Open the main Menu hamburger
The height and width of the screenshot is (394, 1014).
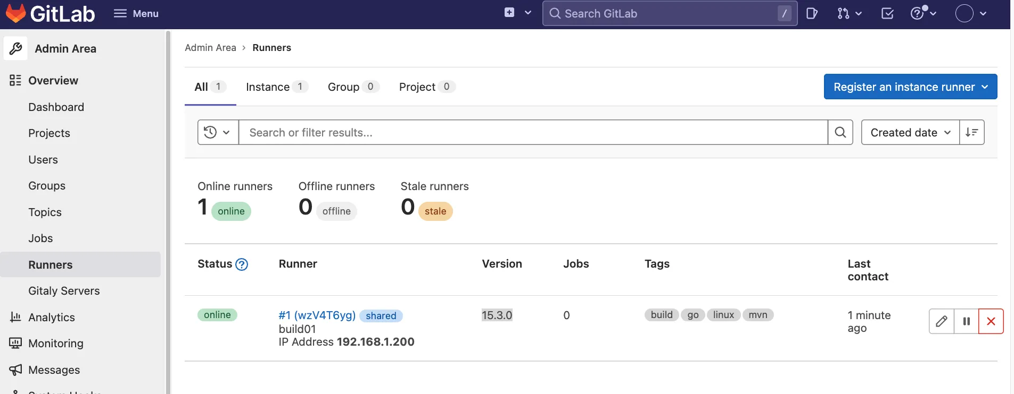coord(136,13)
